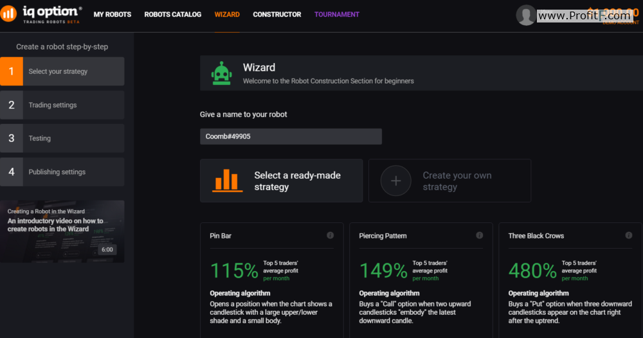Click 'Create a robot step-by-step' heading
Viewport: 643px width, 338px height.
[62, 47]
